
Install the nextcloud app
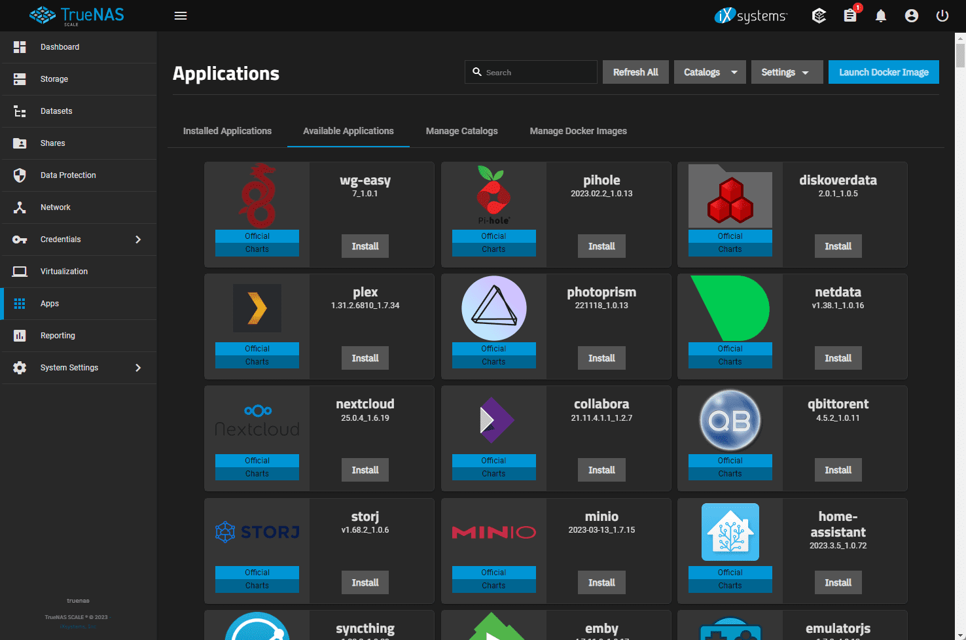[x=365, y=470]
